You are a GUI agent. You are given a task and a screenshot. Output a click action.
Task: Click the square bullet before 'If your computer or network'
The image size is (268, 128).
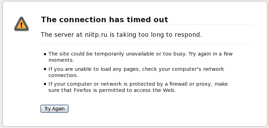pos(45,84)
